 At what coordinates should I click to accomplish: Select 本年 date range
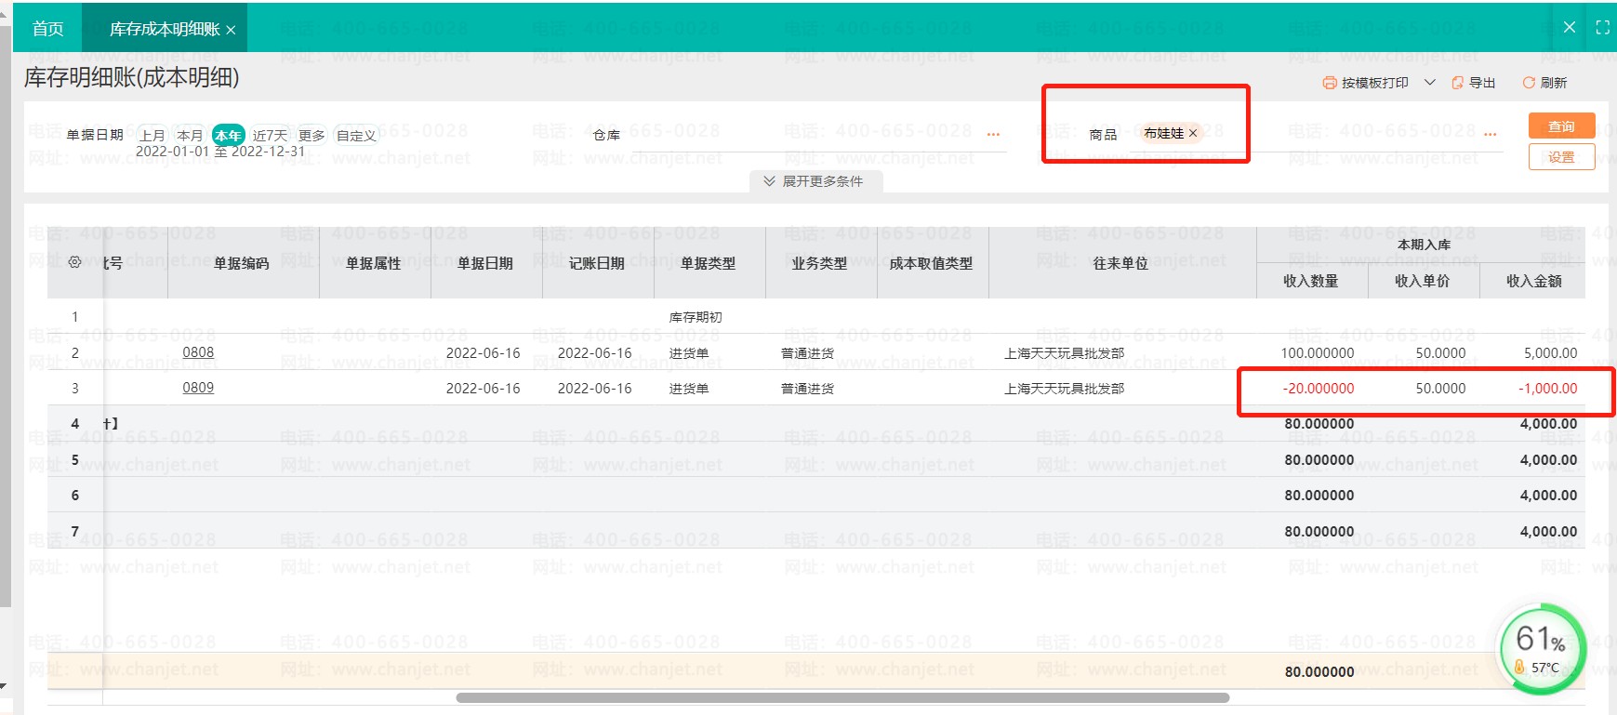tap(228, 136)
